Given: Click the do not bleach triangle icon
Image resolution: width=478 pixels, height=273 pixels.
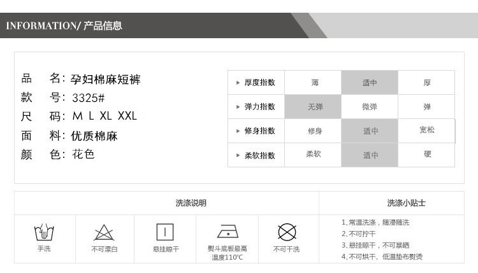Looking at the screenshot, I should pyautogui.click(x=104, y=232).
